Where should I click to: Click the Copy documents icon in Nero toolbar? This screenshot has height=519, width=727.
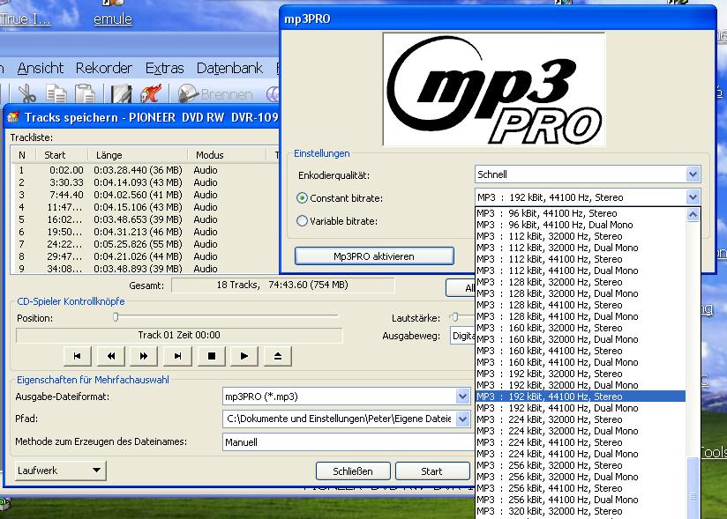pyautogui.click(x=56, y=94)
